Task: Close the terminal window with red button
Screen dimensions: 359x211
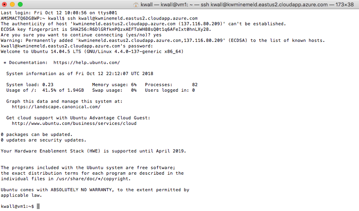Action: 4,4
